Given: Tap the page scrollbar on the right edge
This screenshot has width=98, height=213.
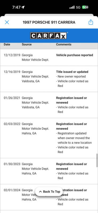Looking at the screenshot, I should tap(97, 160).
